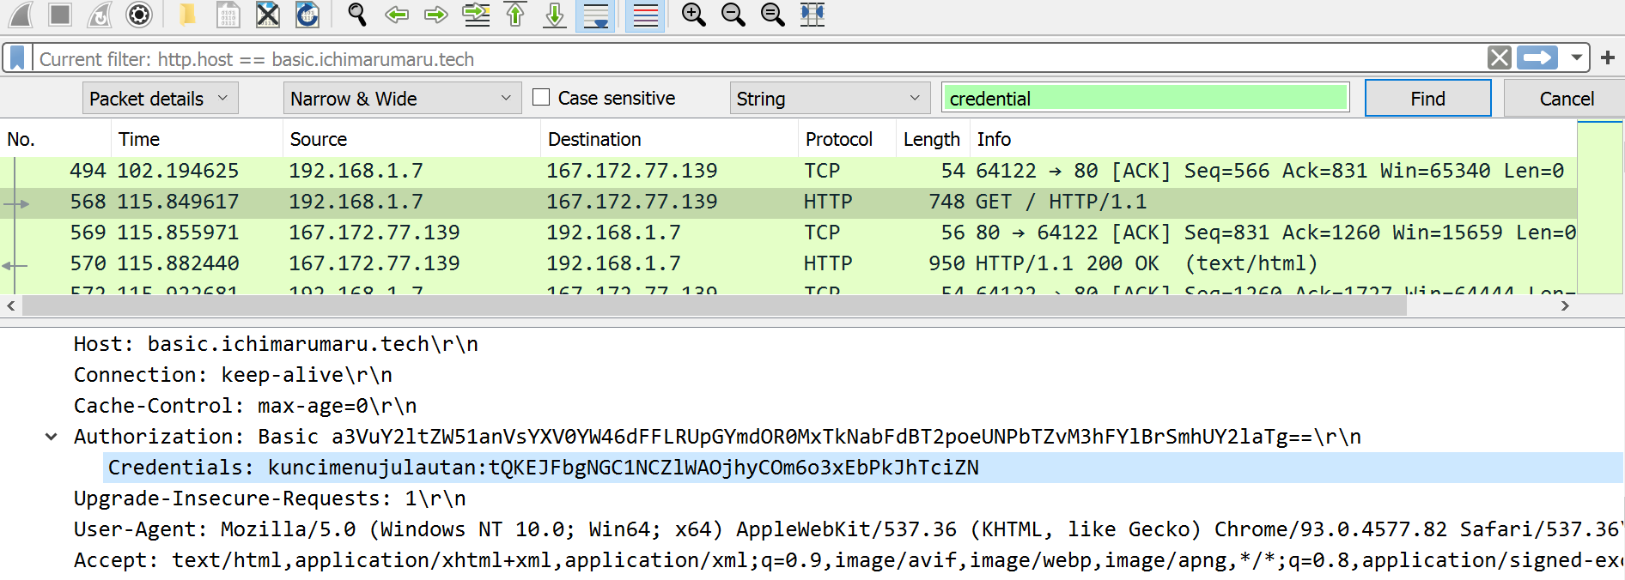Open the Packet details search-in dropdown
The height and width of the screenshot is (580, 1625).
click(x=161, y=99)
